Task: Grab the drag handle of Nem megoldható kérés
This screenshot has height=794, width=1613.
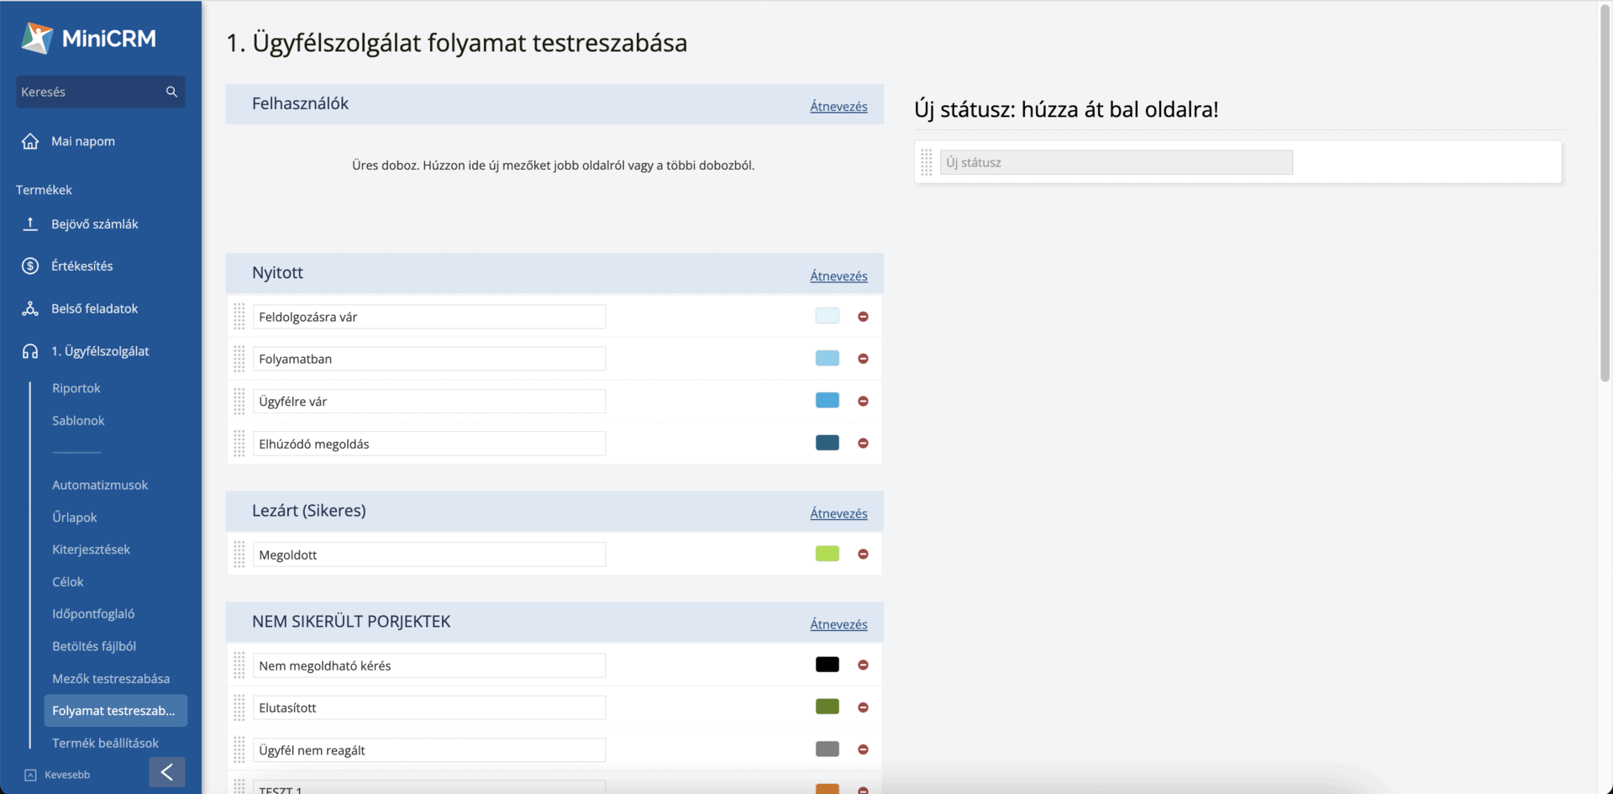Action: coord(239,665)
